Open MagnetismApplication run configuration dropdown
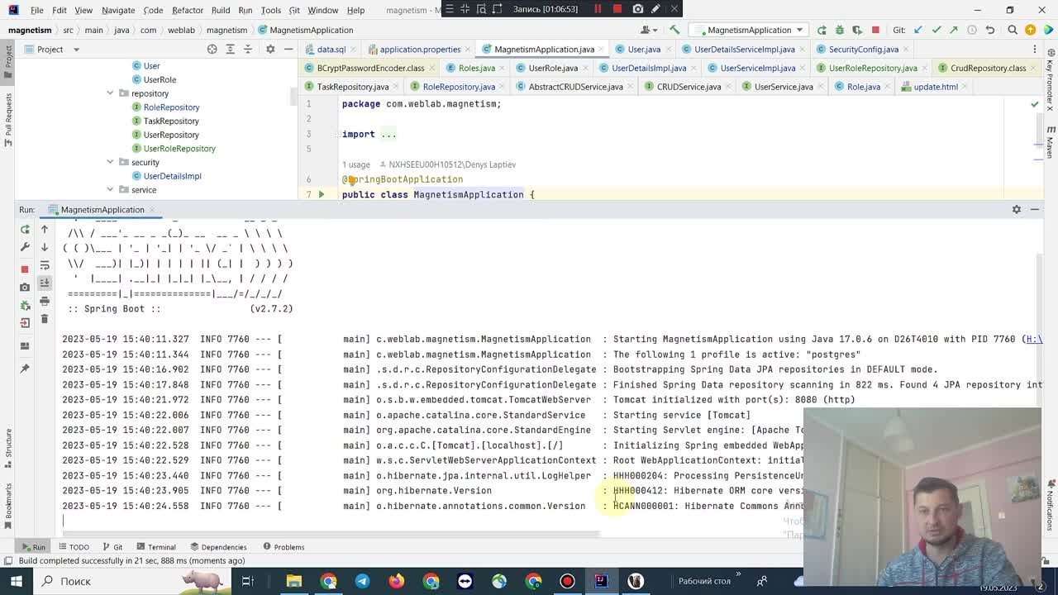This screenshot has width=1058, height=595. (x=799, y=30)
